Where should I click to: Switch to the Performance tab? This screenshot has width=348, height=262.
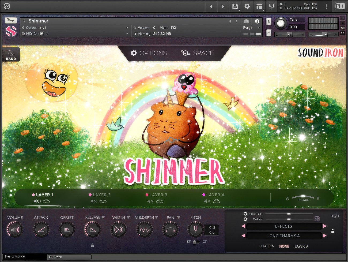point(25,257)
